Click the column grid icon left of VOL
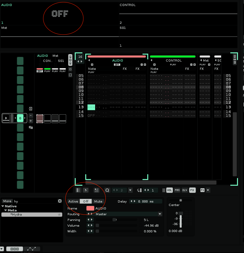This screenshot has height=253, width=244. coord(164,190)
